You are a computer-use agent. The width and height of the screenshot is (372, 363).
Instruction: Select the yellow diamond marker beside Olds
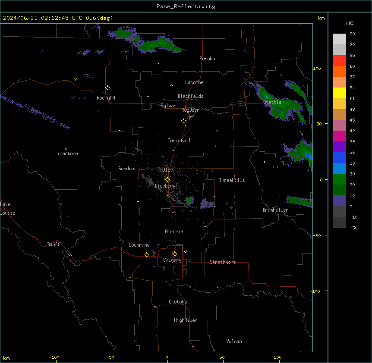pos(167,180)
